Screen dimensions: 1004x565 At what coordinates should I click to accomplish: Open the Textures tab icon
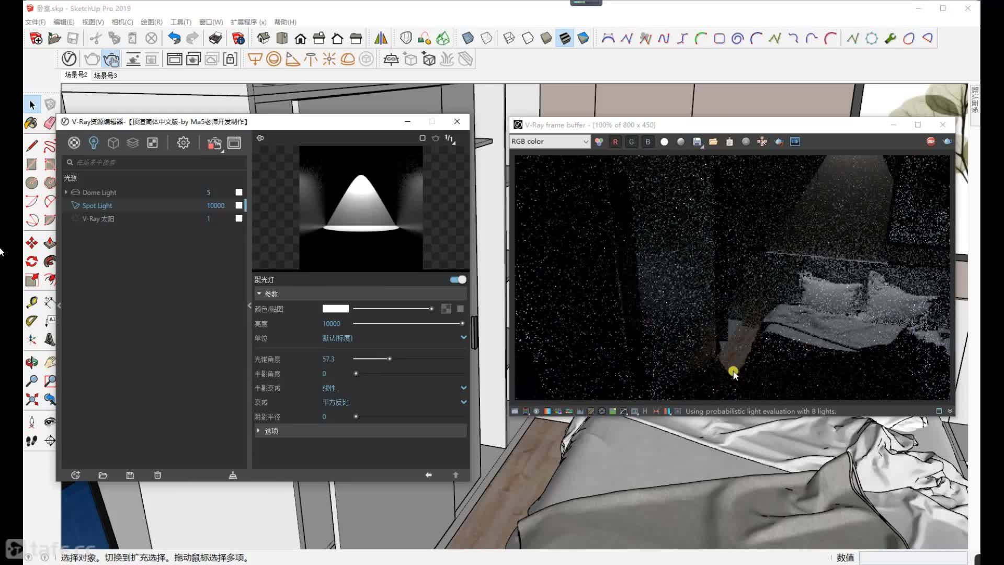point(153,143)
